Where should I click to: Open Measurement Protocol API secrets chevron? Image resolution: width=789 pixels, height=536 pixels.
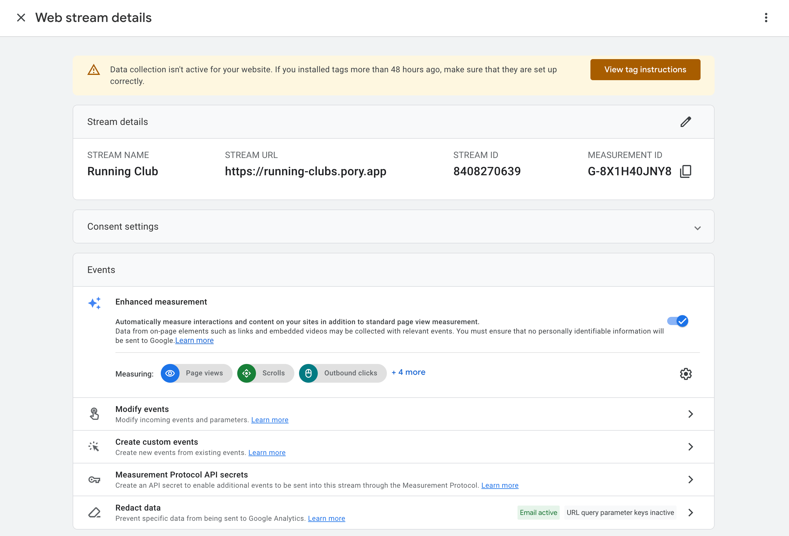tap(691, 479)
